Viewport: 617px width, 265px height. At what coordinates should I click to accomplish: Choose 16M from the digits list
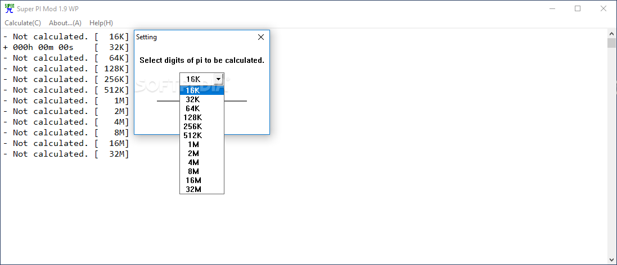click(202, 181)
